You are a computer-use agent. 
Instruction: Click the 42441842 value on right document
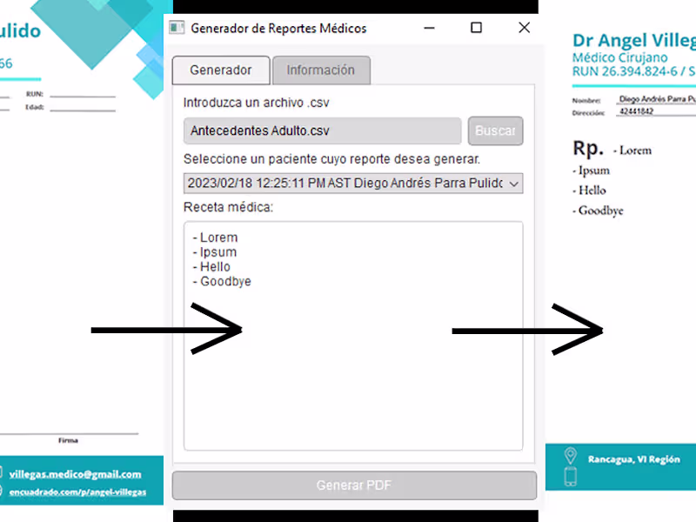click(636, 111)
